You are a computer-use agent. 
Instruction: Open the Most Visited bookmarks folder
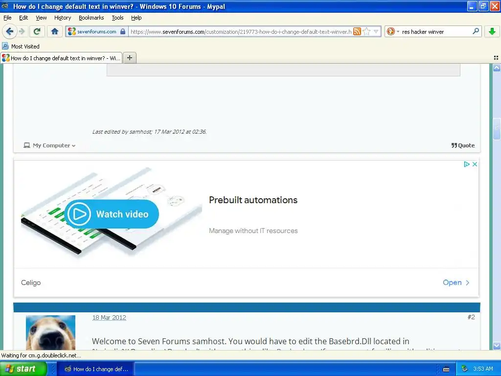point(21,47)
